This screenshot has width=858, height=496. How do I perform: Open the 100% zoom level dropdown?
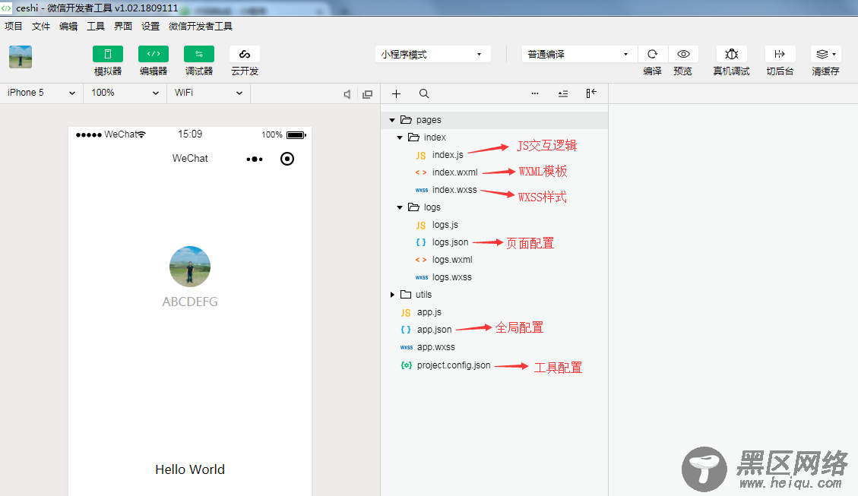(125, 93)
